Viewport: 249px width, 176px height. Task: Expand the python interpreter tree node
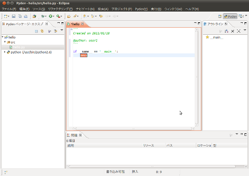pyautogui.click(x=5, y=52)
